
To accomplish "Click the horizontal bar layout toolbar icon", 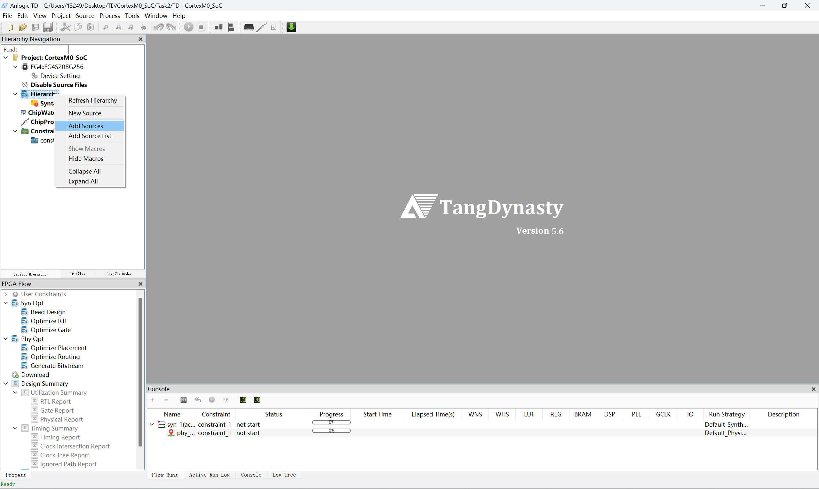I will 231,27.
